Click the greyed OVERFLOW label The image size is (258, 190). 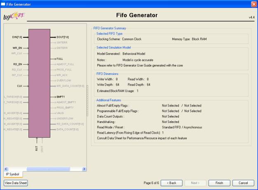pyautogui.click(x=64, y=81)
